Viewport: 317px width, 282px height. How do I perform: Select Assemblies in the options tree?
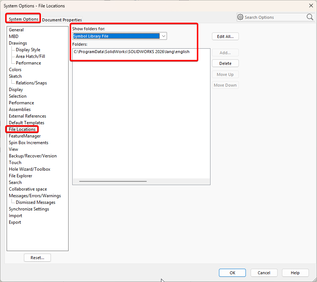point(20,109)
